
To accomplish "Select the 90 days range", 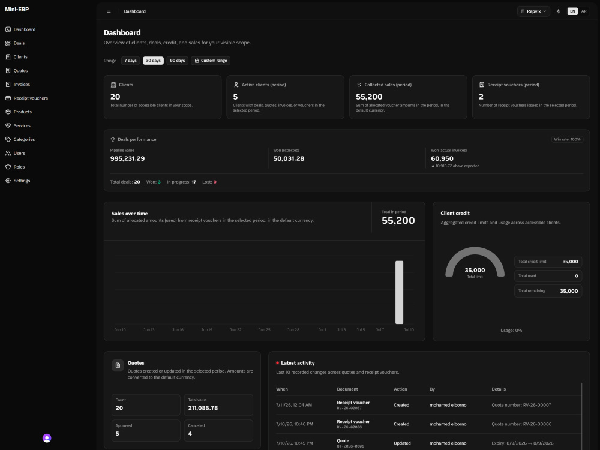I will point(177,61).
